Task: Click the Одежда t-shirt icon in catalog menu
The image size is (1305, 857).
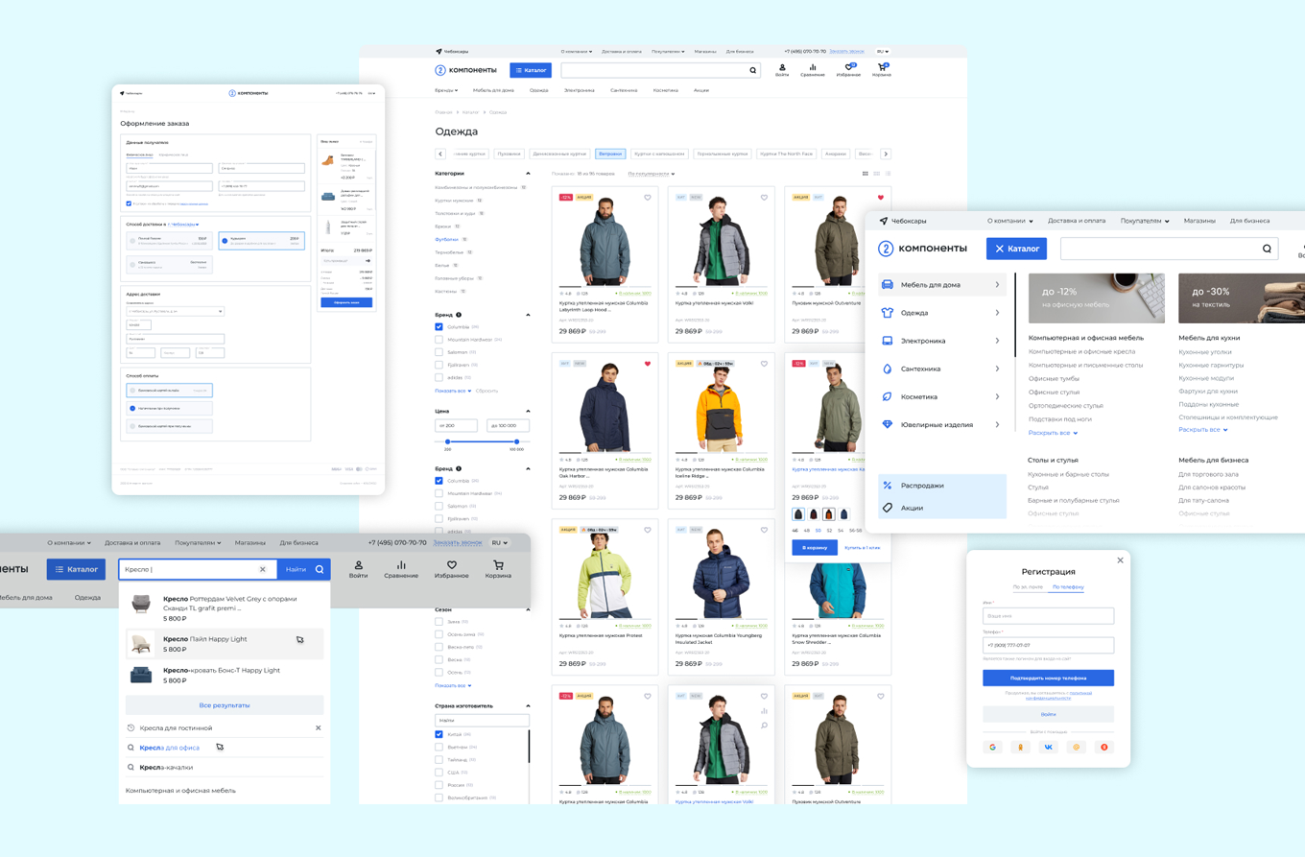Action: point(888,313)
